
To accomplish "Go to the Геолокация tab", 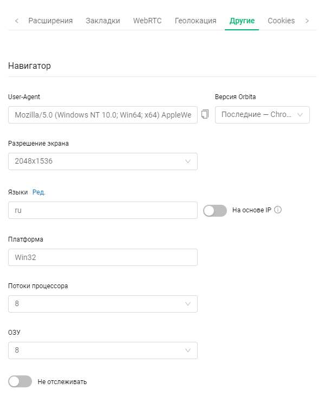I will pyautogui.click(x=196, y=21).
